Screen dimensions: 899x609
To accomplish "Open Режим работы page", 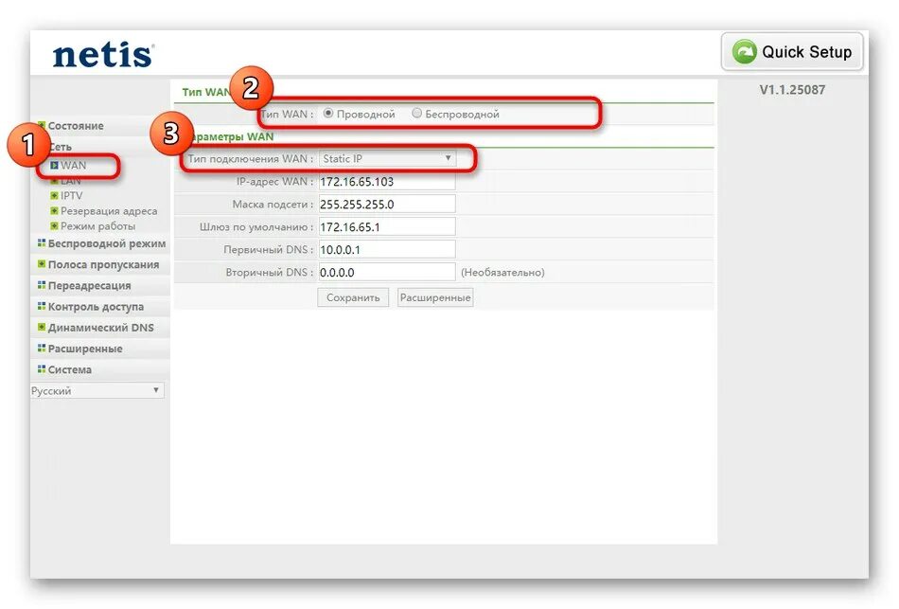I will point(98,226).
